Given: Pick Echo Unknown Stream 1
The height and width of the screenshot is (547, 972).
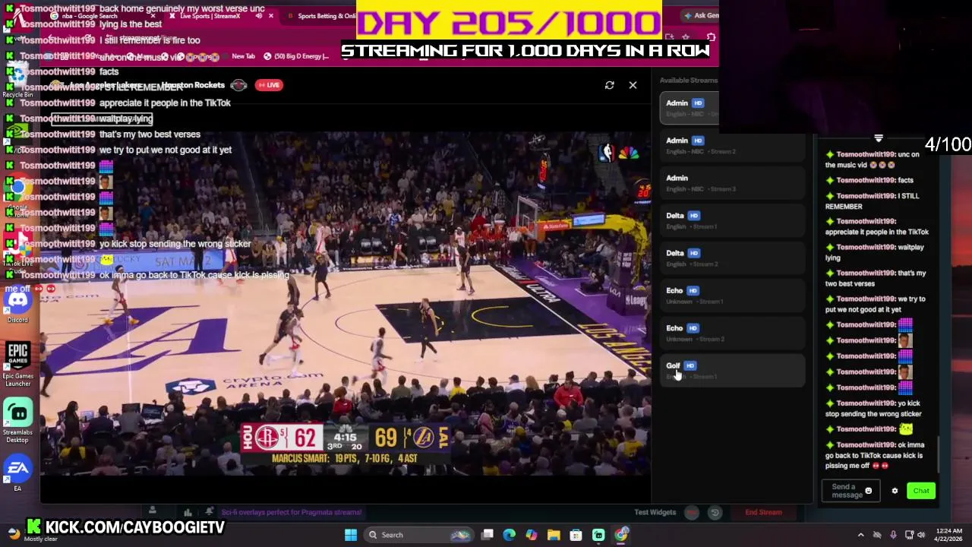Looking at the screenshot, I should (732, 296).
